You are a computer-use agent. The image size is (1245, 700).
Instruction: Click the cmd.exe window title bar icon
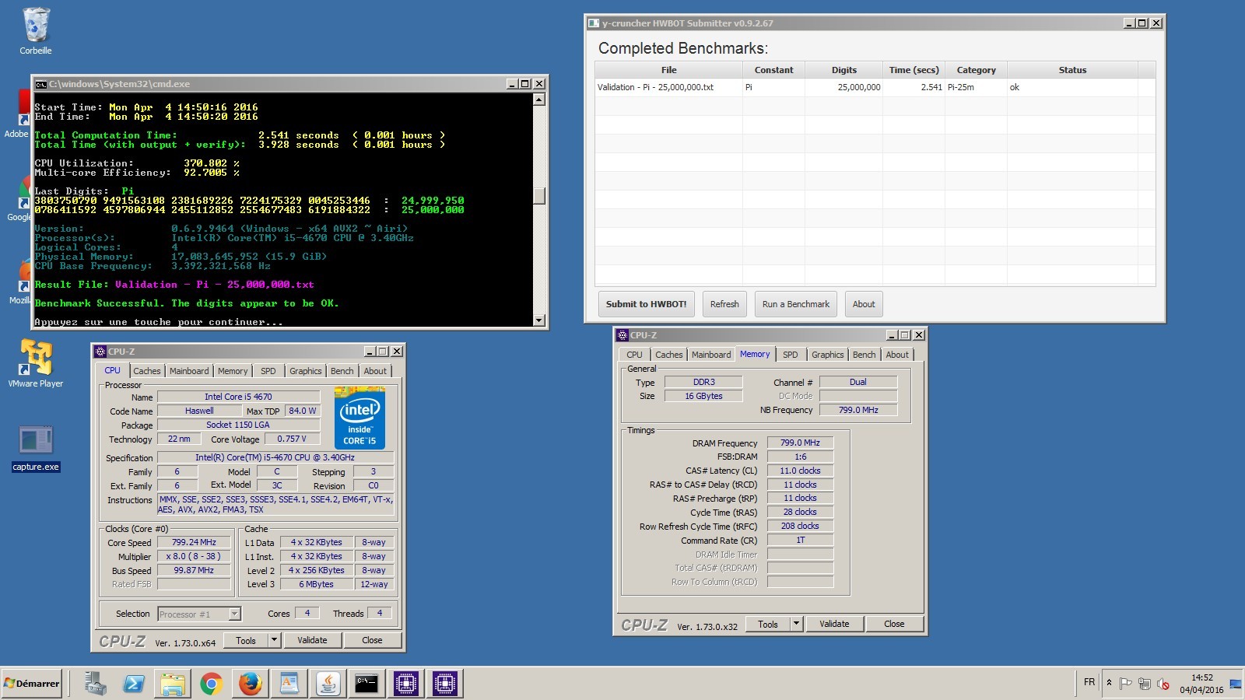click(x=41, y=84)
